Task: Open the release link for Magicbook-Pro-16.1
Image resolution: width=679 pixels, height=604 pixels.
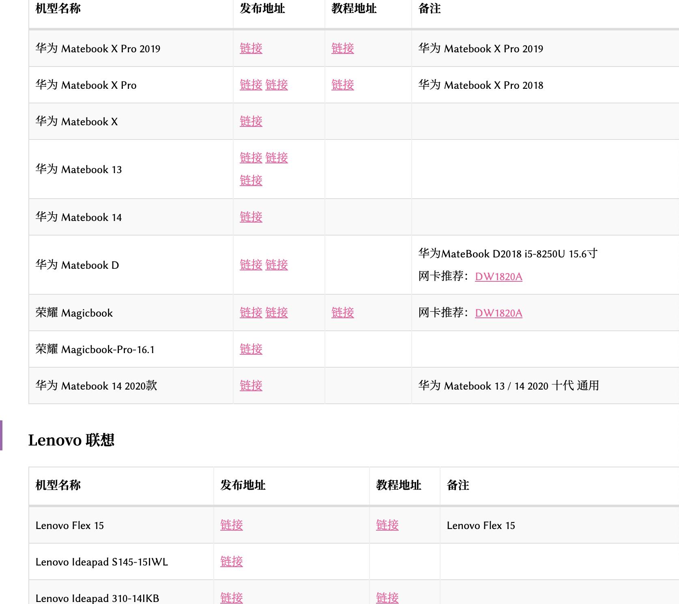Action: pos(251,349)
